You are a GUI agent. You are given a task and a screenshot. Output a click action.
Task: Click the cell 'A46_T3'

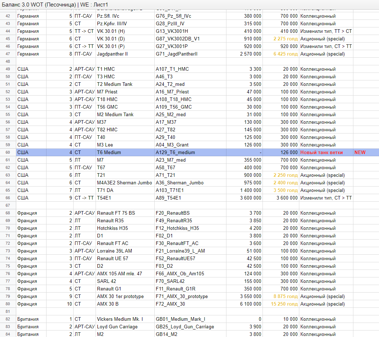pyautogui.click(x=190, y=77)
